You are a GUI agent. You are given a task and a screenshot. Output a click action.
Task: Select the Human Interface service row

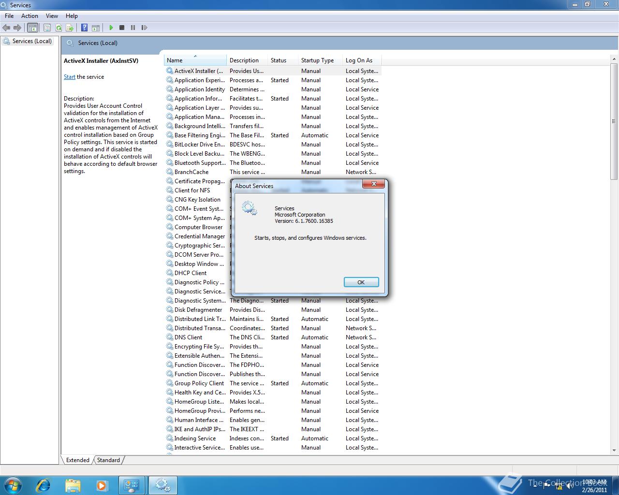click(x=273, y=420)
